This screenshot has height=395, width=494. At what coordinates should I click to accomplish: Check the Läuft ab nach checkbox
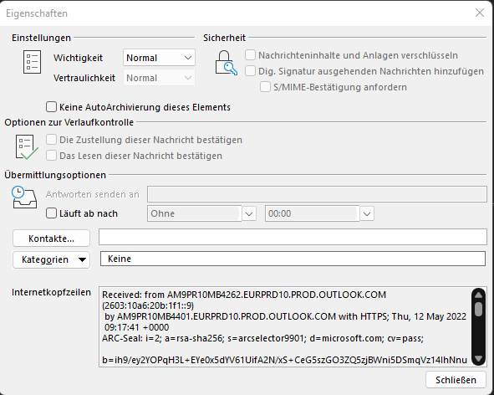pyautogui.click(x=51, y=213)
